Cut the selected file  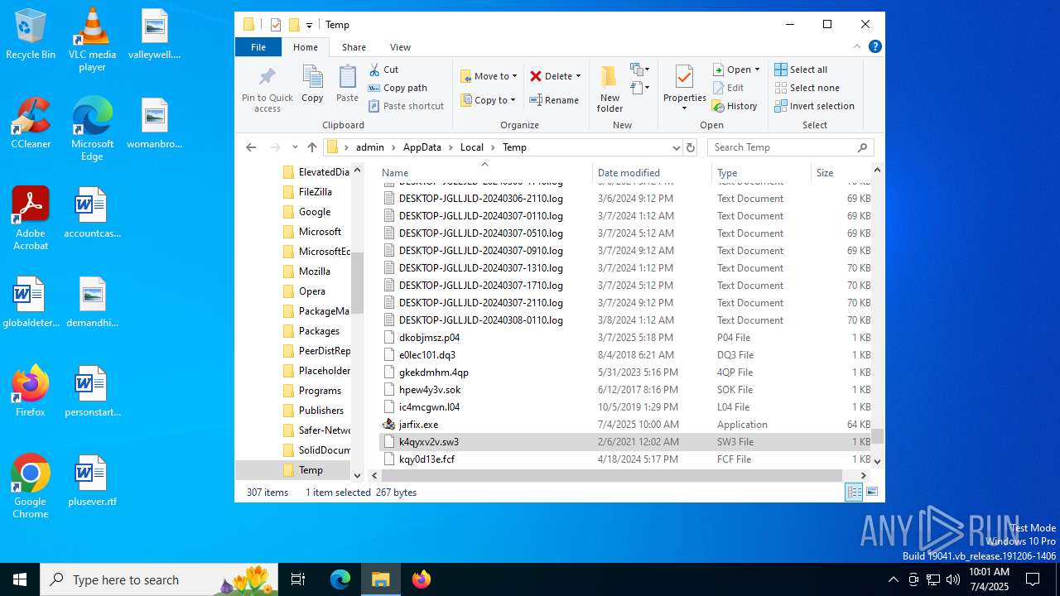pyautogui.click(x=383, y=70)
